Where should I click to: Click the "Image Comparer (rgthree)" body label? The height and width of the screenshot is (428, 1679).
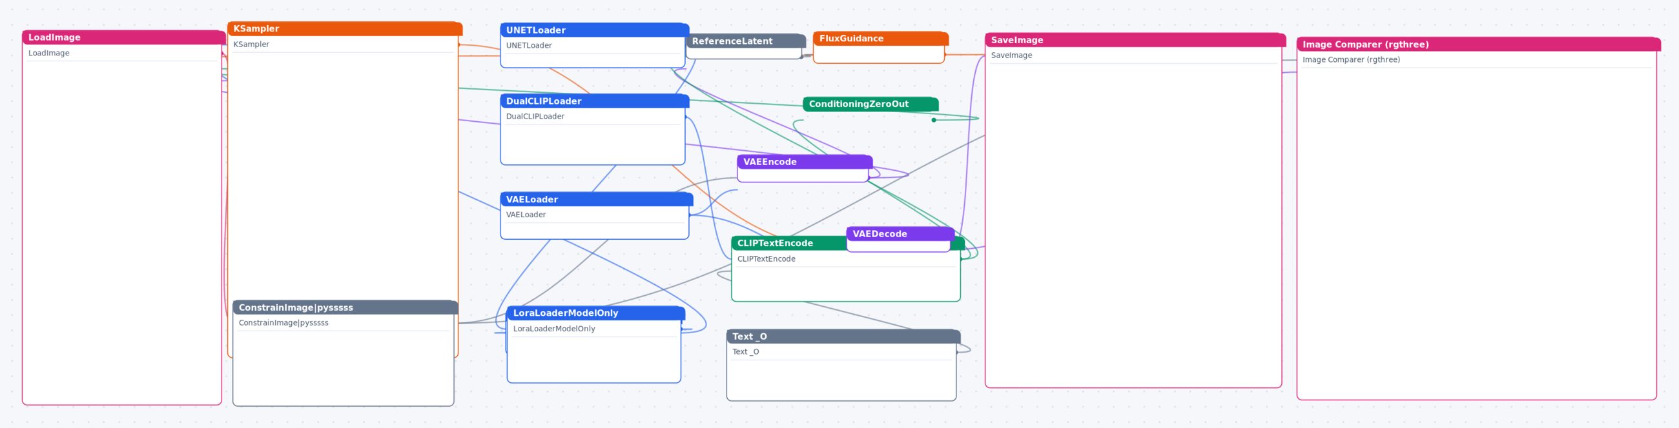pyautogui.click(x=1351, y=60)
